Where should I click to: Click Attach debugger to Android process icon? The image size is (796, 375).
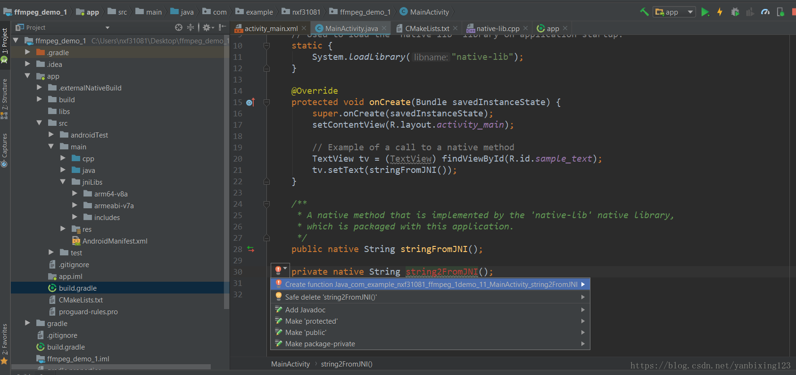click(x=780, y=12)
